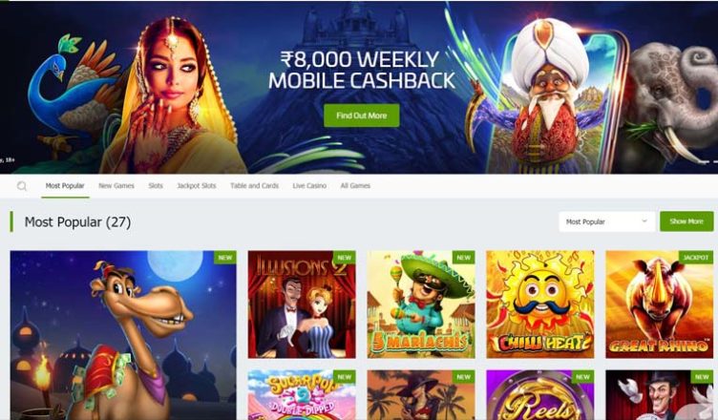Click the magician with doves game
The image size is (718, 420).
tap(660, 395)
